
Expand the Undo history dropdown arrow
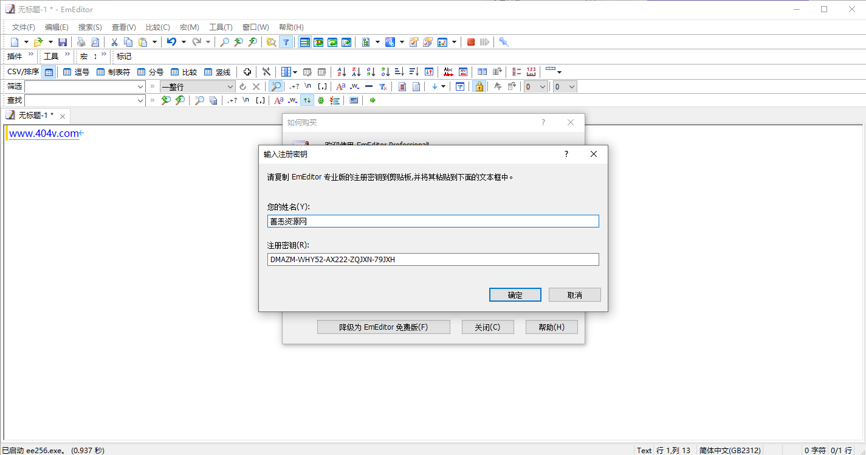click(x=184, y=42)
